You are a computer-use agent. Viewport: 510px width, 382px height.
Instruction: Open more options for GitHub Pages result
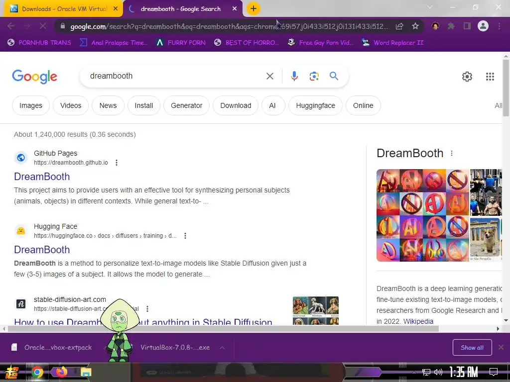tap(117, 163)
